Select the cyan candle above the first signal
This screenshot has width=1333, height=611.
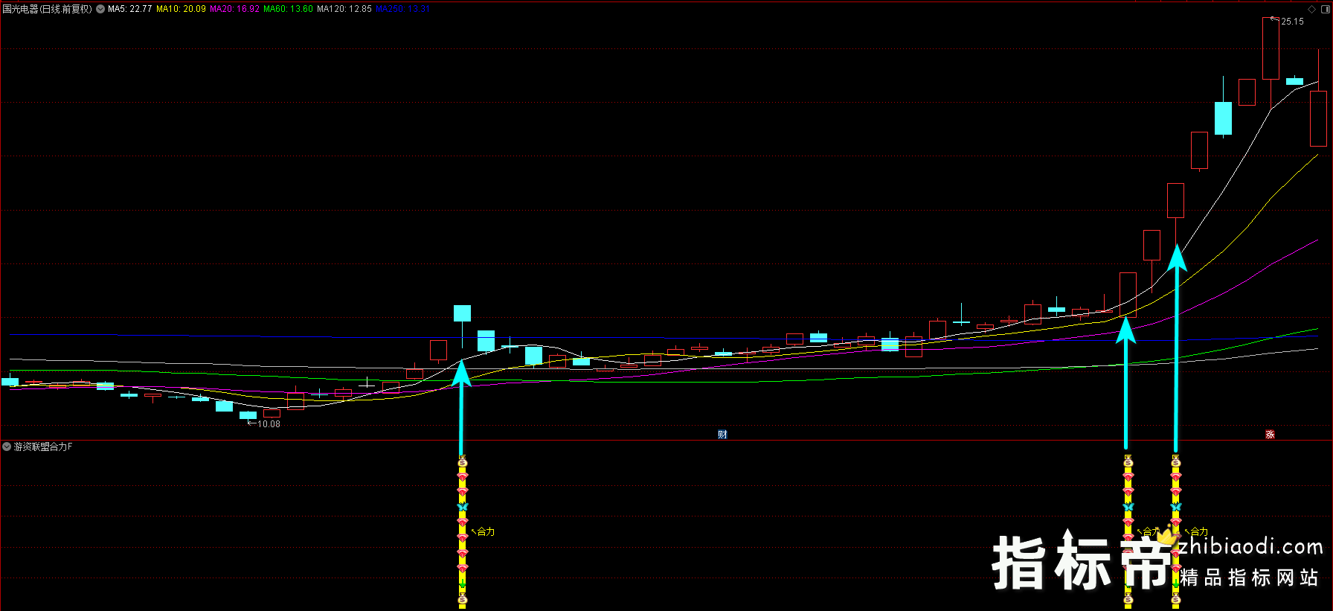(463, 313)
